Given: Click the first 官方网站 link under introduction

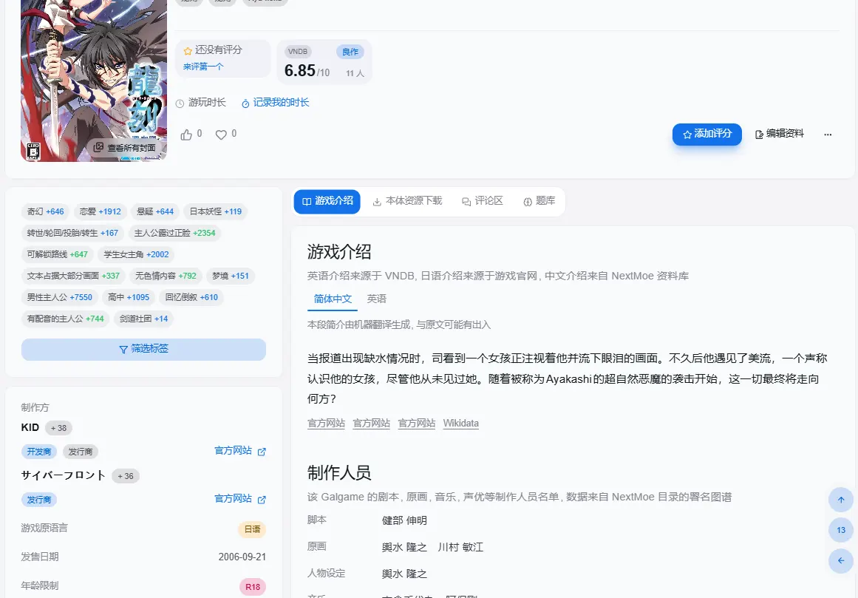Looking at the screenshot, I should [326, 424].
